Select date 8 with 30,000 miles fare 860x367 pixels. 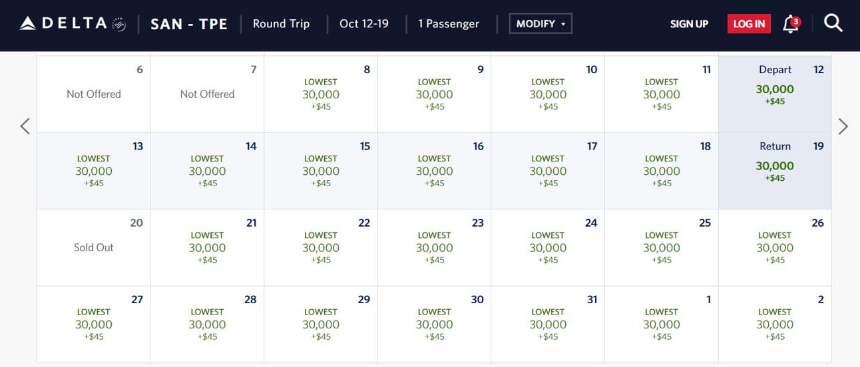(321, 94)
